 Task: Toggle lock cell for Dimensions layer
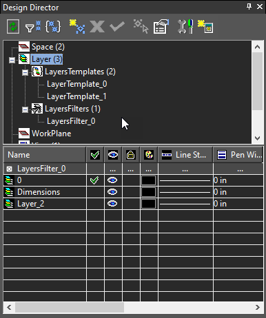tap(131, 192)
